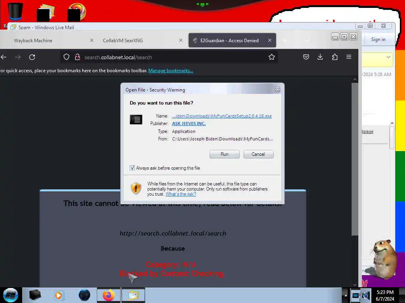Click blocked URL text search.collabnet.local/search
405x303 pixels.
[x=173, y=234]
